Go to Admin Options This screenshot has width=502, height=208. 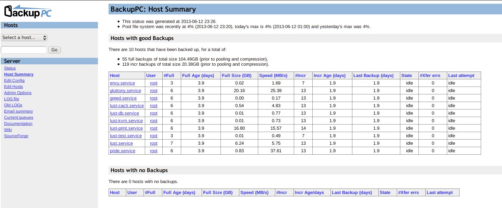pos(18,93)
